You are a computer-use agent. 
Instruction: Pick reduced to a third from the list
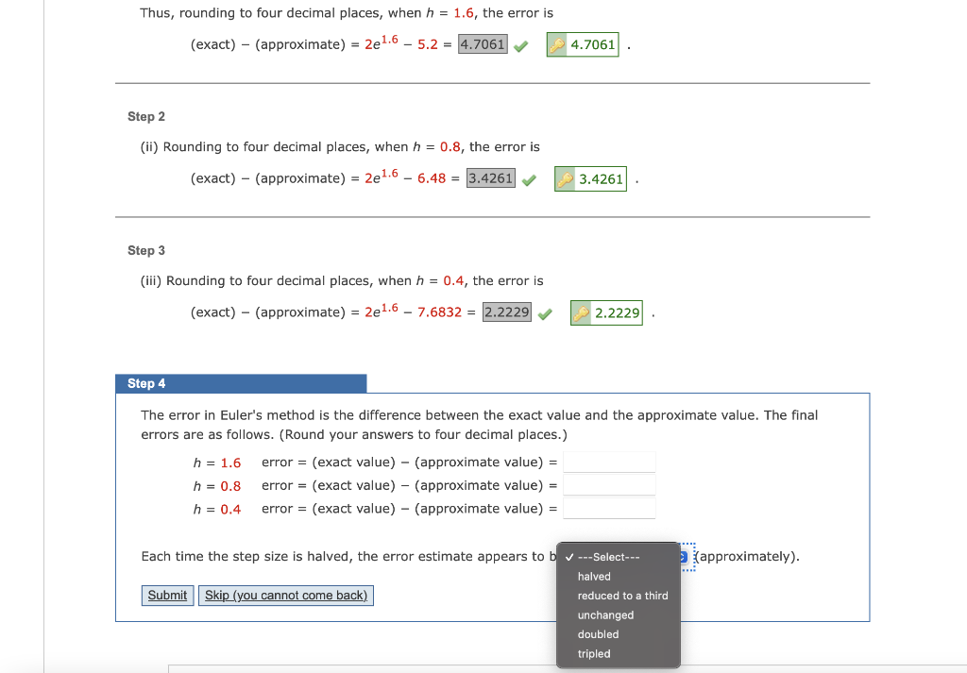622,596
